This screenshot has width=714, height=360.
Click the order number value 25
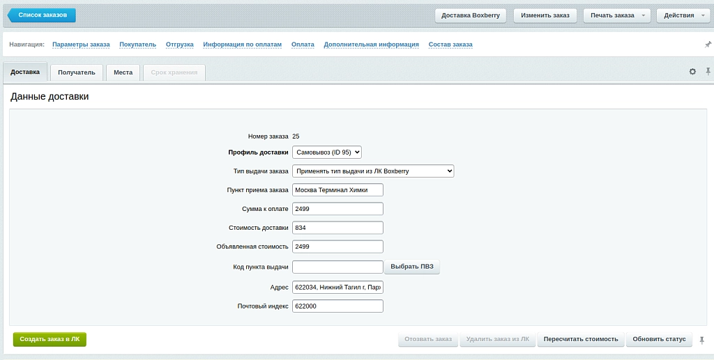pyautogui.click(x=296, y=136)
